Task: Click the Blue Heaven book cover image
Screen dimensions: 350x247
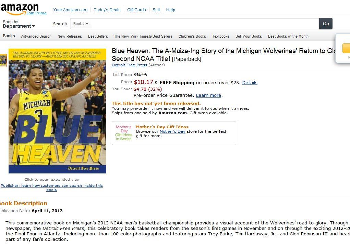Action: pyautogui.click(x=57, y=111)
